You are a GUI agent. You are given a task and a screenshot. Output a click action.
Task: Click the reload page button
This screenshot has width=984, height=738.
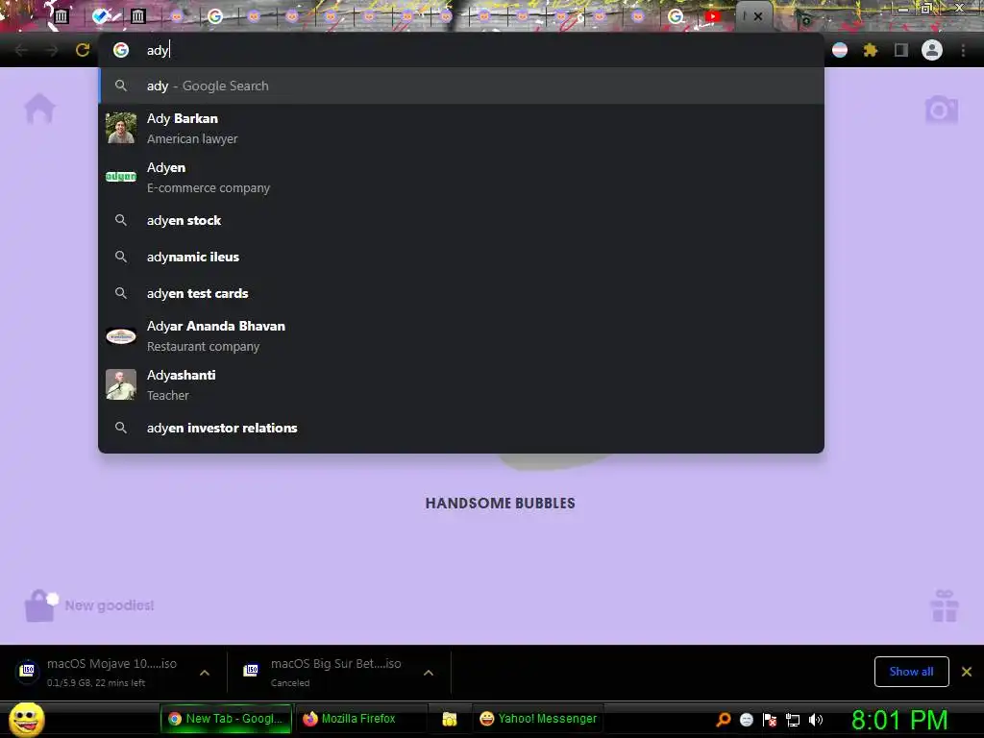point(83,50)
